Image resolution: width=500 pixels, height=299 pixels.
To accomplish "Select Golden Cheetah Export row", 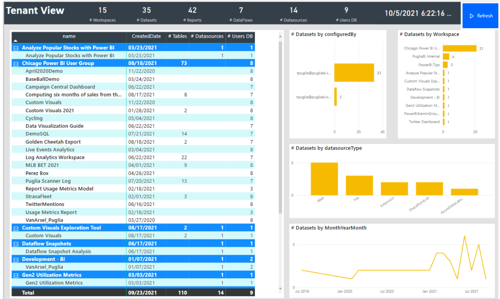I will 133,142.
